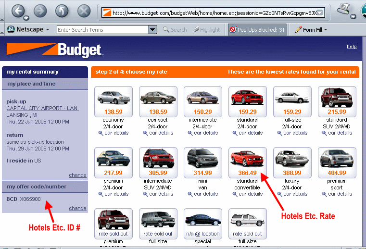The height and width of the screenshot is (249, 366).
Task: Click the white full-size SUV sold out
Action: pyautogui.click(x=248, y=224)
